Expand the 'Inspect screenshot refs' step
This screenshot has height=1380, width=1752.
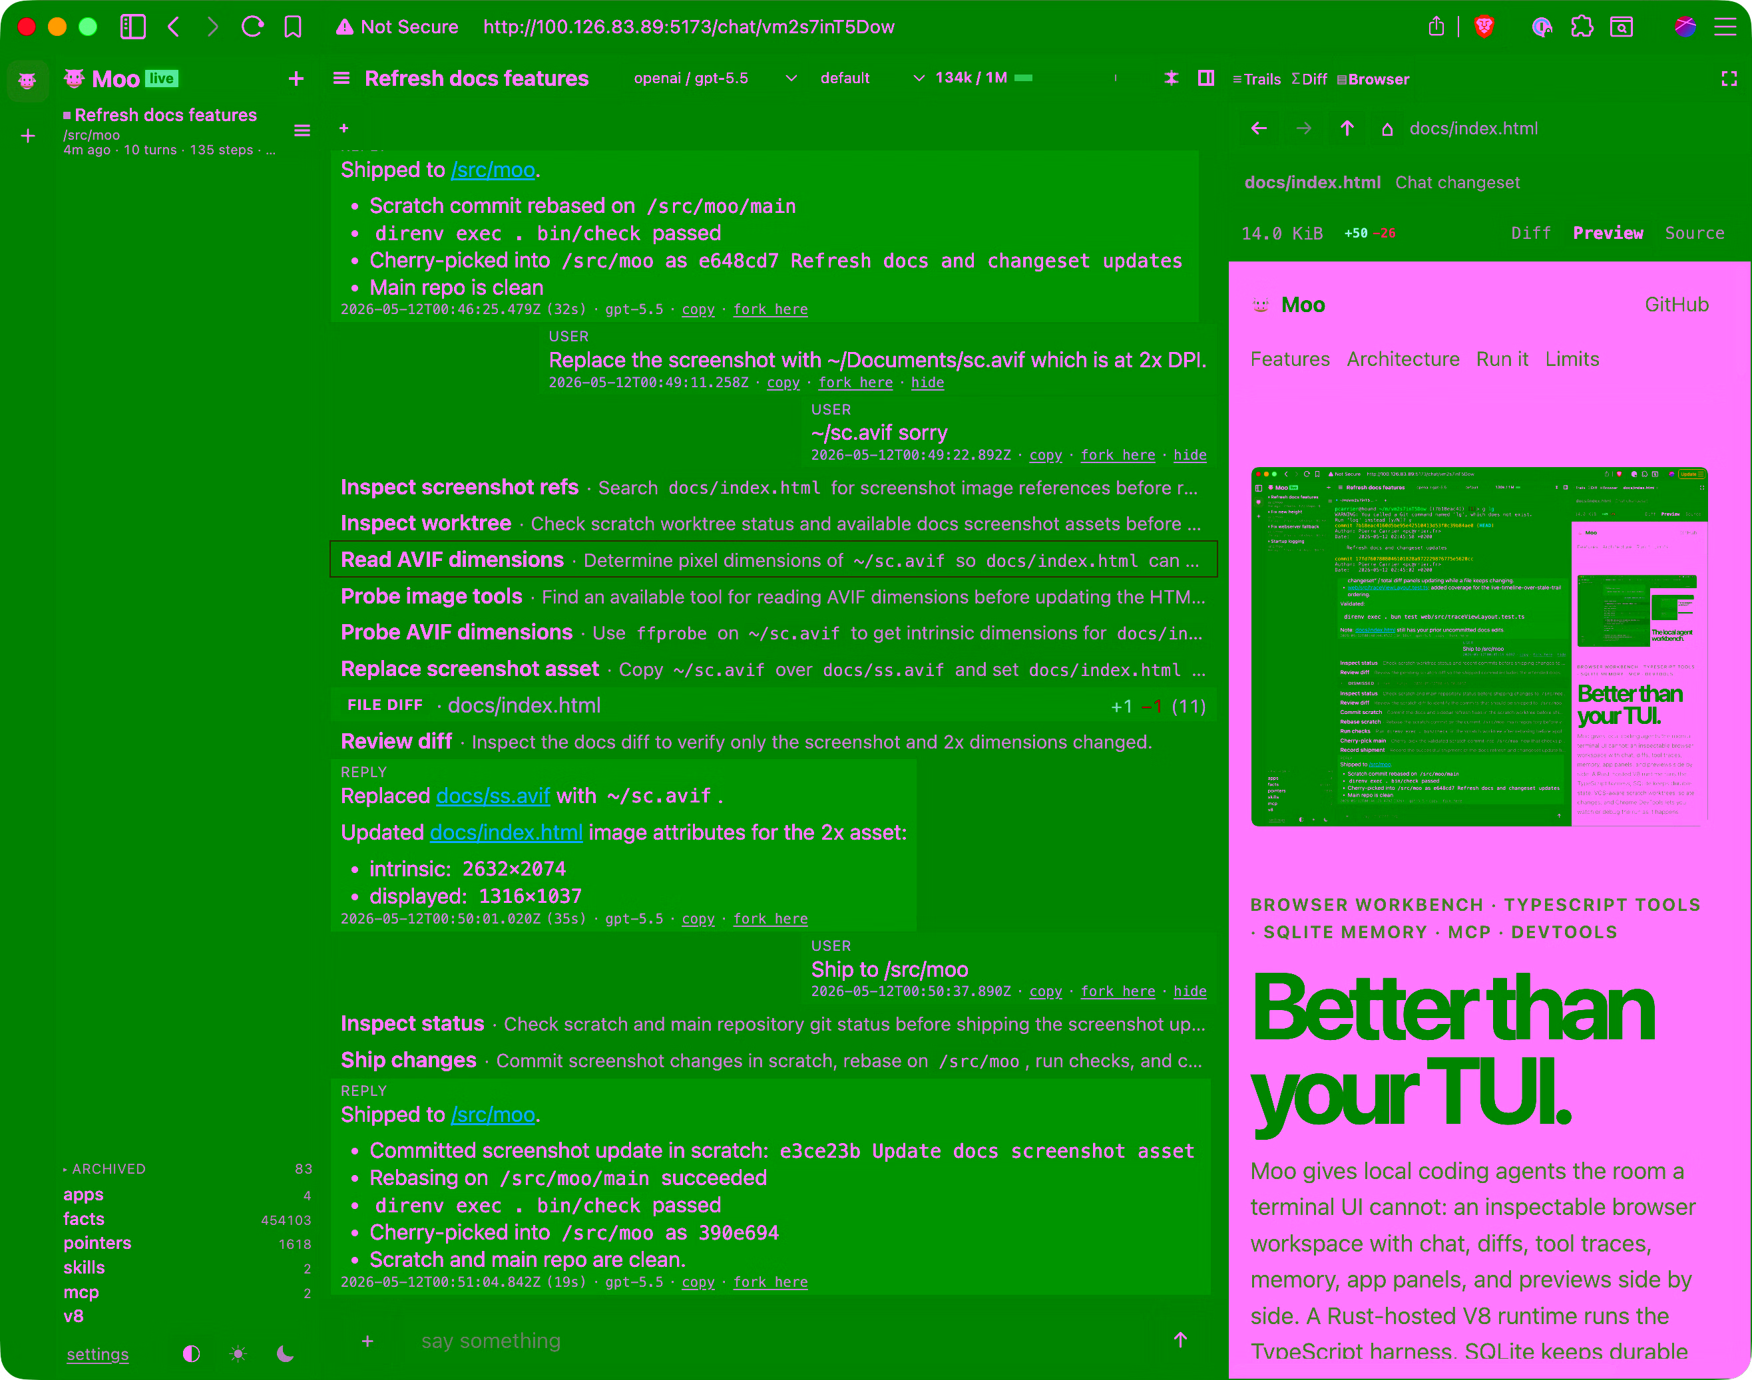773,487
